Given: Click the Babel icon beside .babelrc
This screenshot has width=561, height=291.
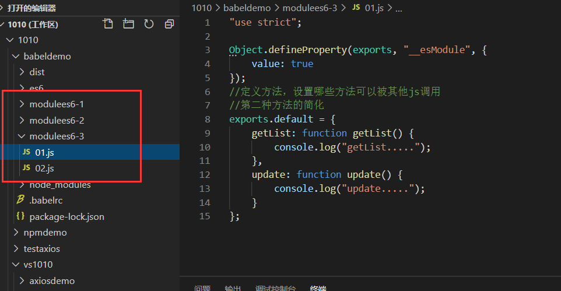Looking at the screenshot, I should point(21,199).
